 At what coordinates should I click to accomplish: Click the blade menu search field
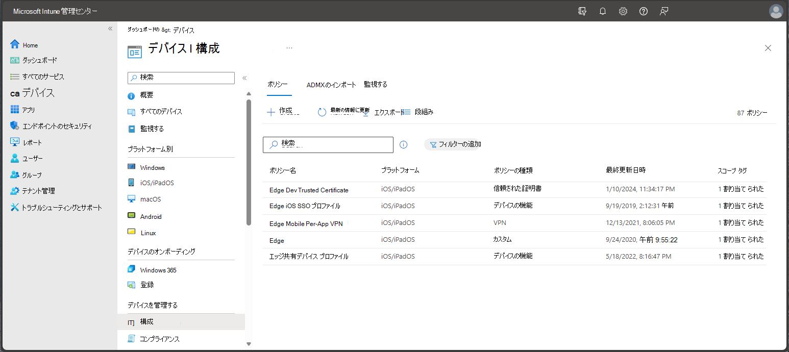click(181, 78)
